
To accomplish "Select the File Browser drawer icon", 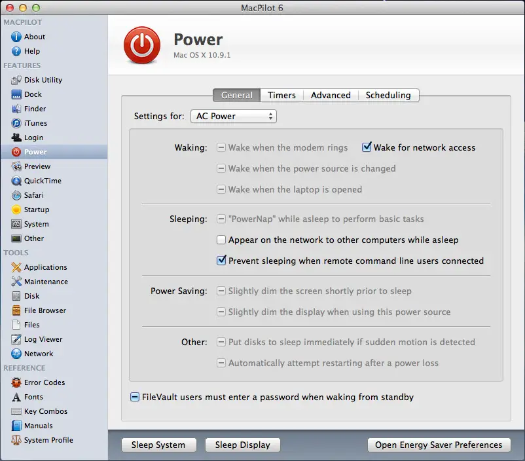I will pyautogui.click(x=16, y=310).
